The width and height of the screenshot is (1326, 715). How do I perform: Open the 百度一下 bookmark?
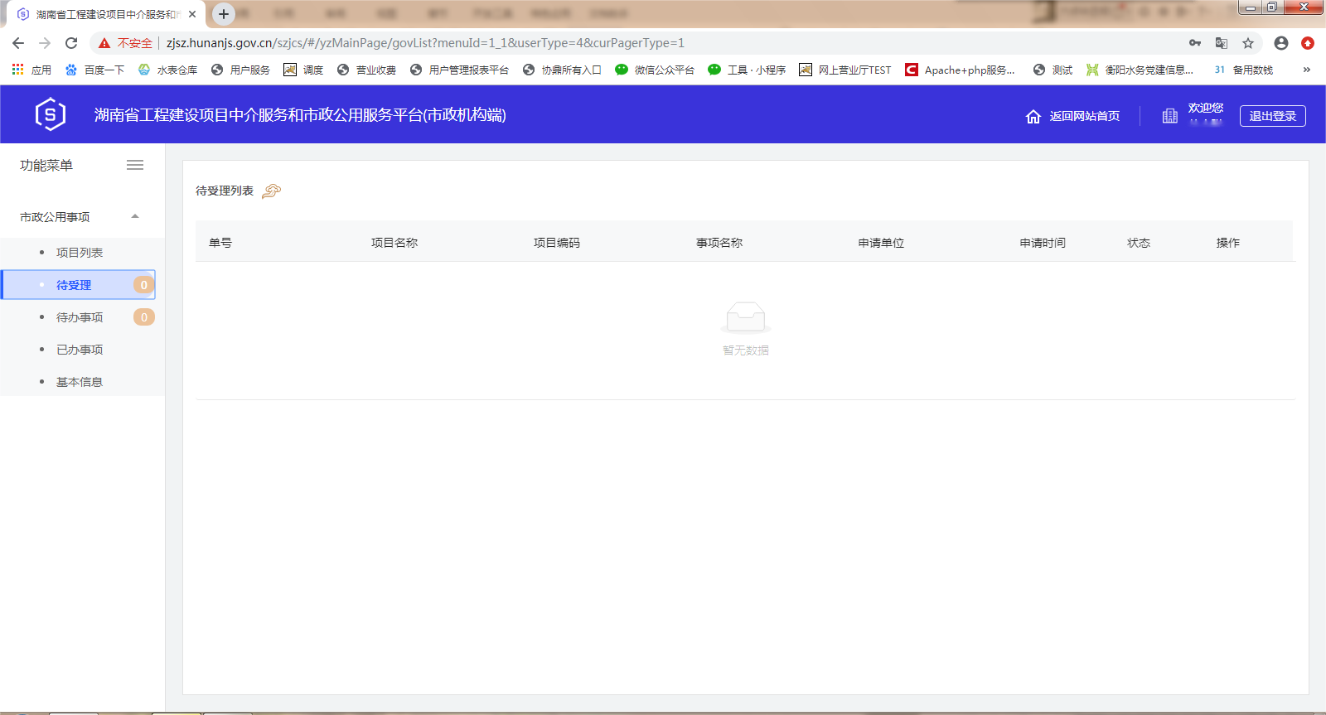tap(95, 70)
